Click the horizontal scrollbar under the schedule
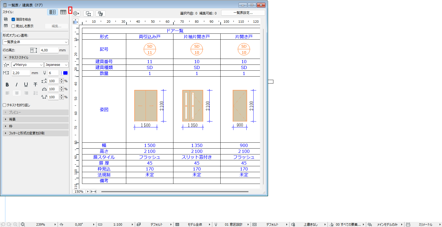 click(x=175, y=192)
